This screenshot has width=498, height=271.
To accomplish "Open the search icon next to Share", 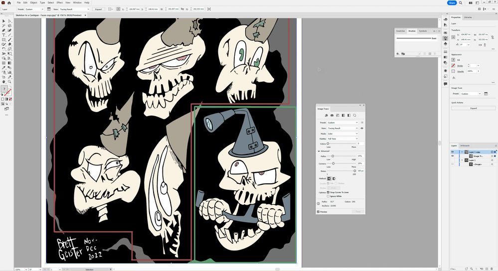I will point(461,2).
